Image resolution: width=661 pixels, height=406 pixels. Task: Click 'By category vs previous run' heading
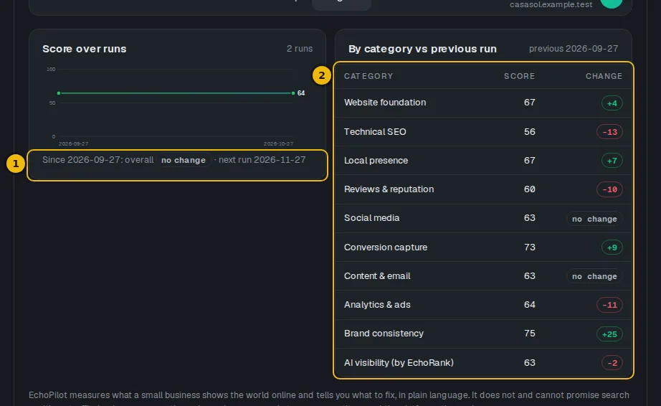click(422, 49)
